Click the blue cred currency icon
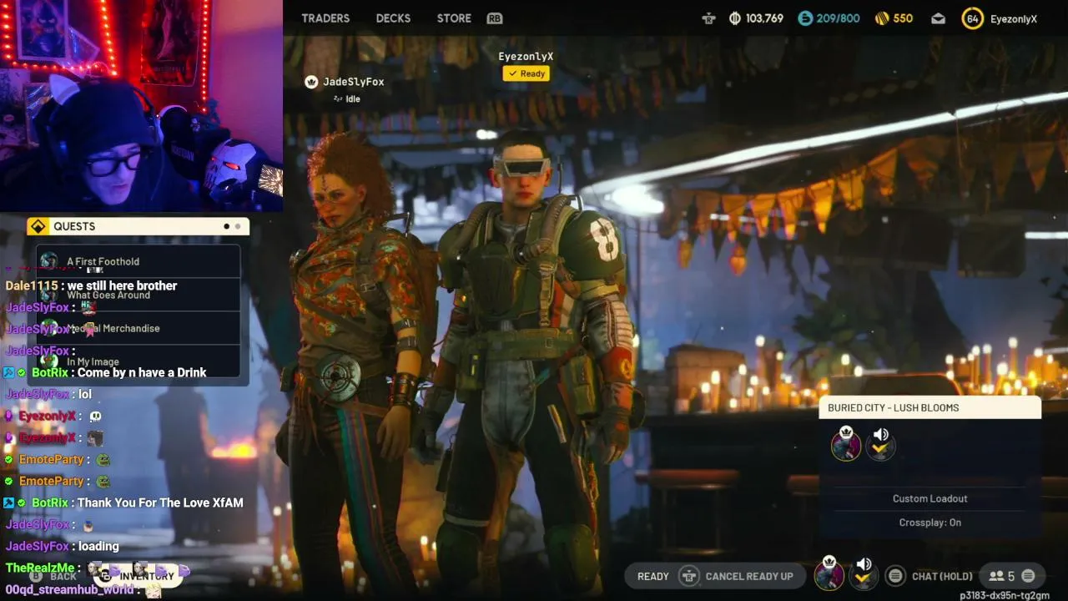The height and width of the screenshot is (601, 1068). (x=805, y=18)
